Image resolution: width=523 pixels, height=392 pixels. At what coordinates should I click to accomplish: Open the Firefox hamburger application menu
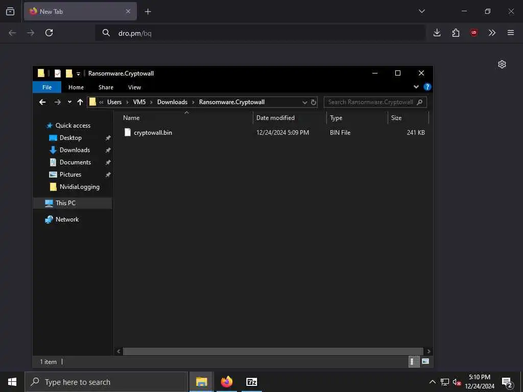(511, 33)
